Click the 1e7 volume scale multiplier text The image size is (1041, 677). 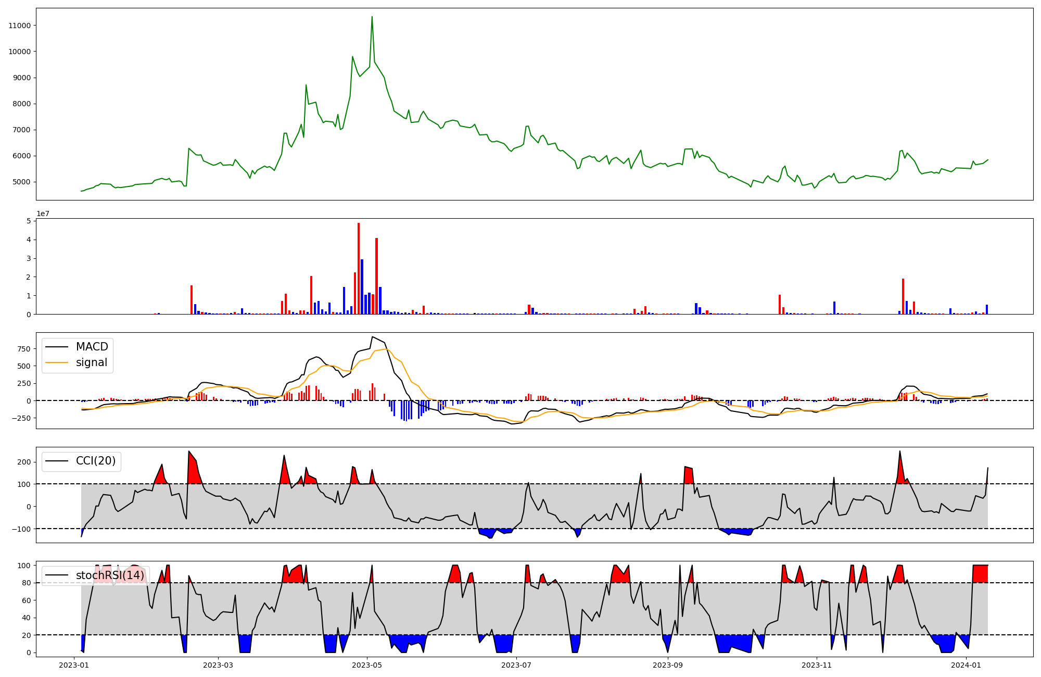(x=43, y=214)
